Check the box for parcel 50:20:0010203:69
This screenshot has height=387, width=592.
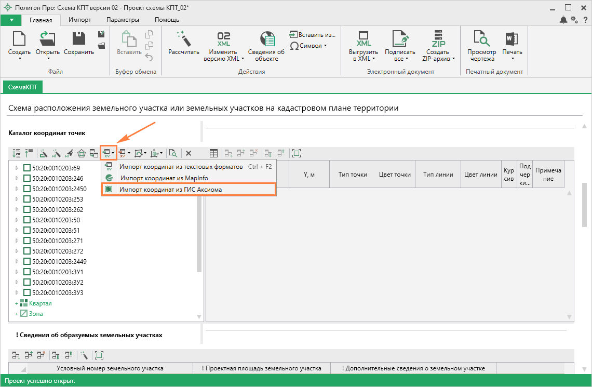pos(27,168)
